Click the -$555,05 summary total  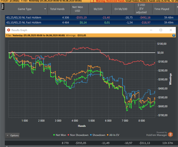[81, 143]
